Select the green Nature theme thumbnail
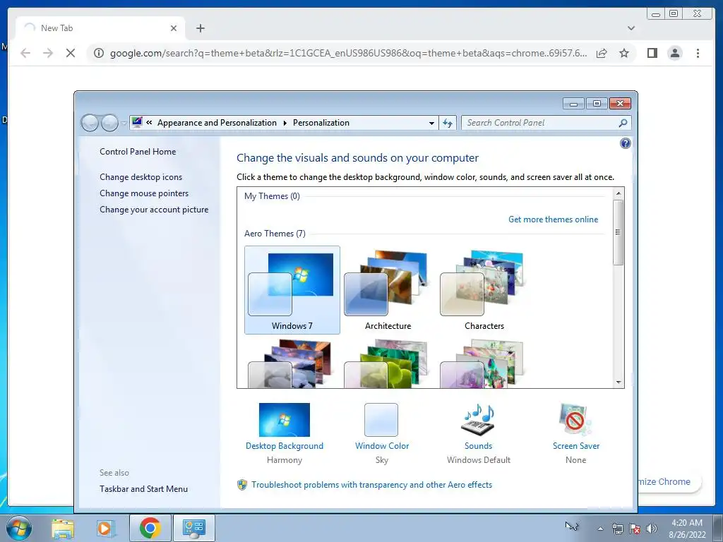 386,363
